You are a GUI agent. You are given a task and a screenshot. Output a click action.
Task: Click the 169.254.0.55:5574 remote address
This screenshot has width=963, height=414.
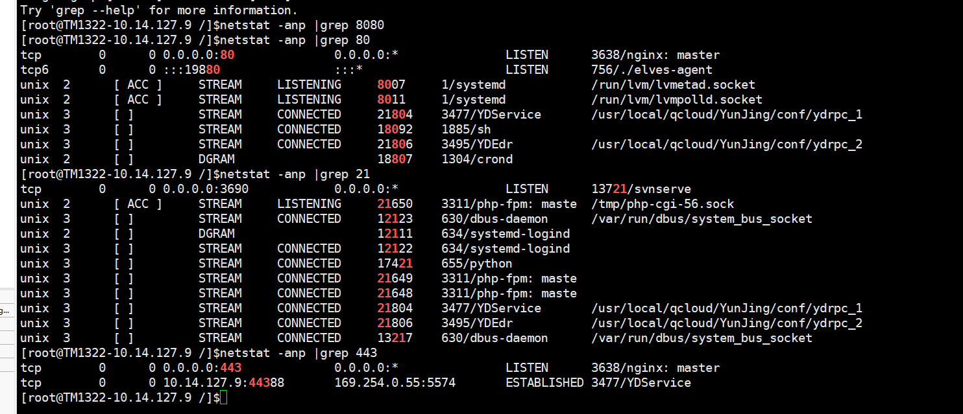click(395, 383)
